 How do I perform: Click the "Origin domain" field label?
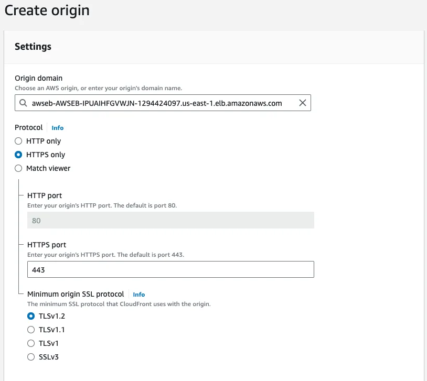[x=39, y=79]
